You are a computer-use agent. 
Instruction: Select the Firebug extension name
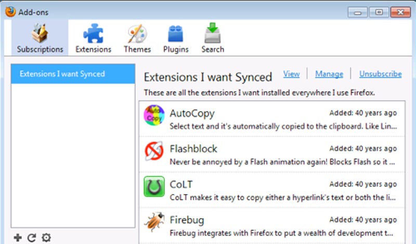(x=187, y=220)
